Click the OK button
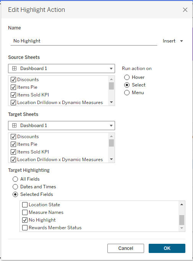The width and height of the screenshot is (193, 261). click(167, 248)
